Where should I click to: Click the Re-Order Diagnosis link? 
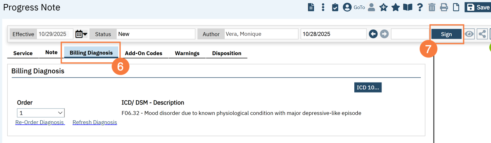click(40, 122)
